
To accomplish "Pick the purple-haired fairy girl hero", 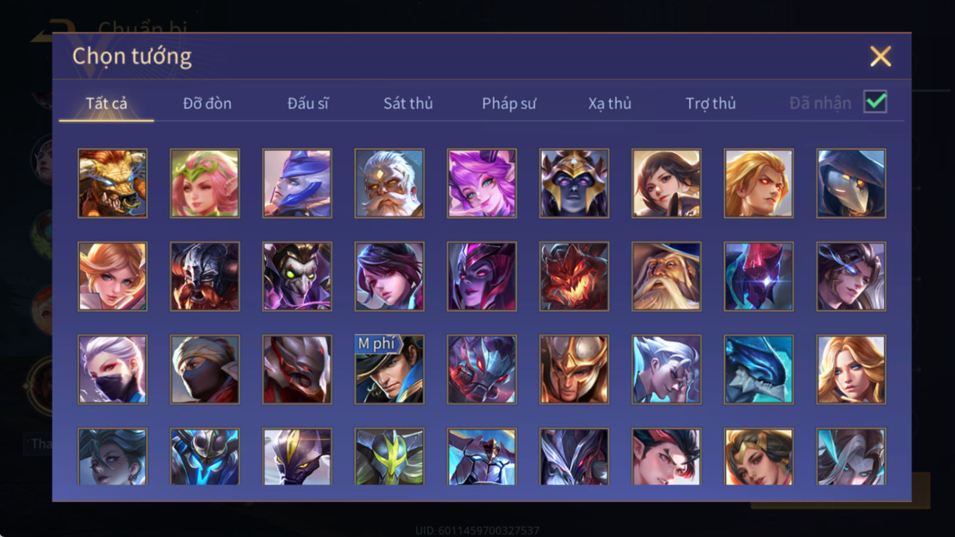I will point(482,184).
